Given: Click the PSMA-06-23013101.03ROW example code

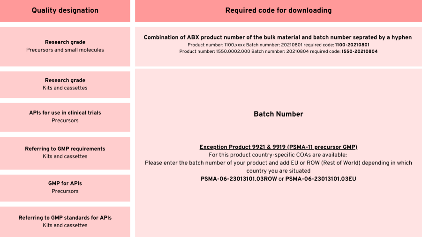Looking at the screenshot, I should coord(239,179).
